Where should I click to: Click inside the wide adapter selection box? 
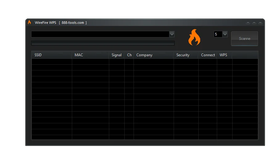pos(100,34)
